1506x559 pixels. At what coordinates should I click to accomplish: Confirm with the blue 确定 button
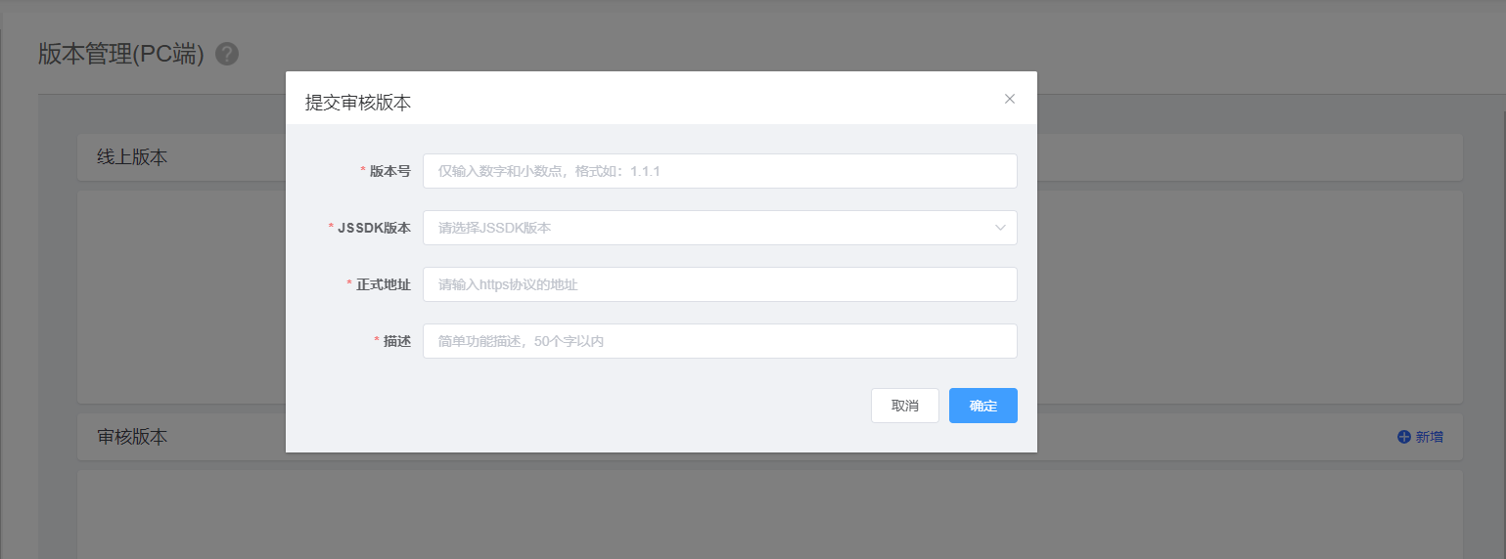(x=982, y=406)
